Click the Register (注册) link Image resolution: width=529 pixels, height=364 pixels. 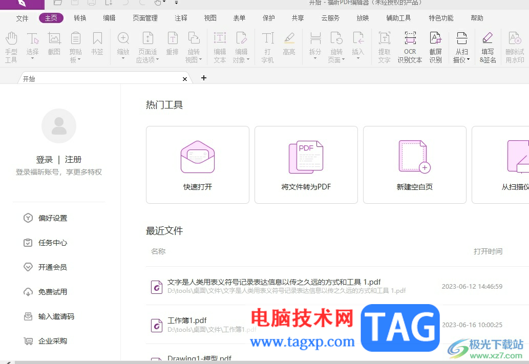pyautogui.click(x=73, y=160)
